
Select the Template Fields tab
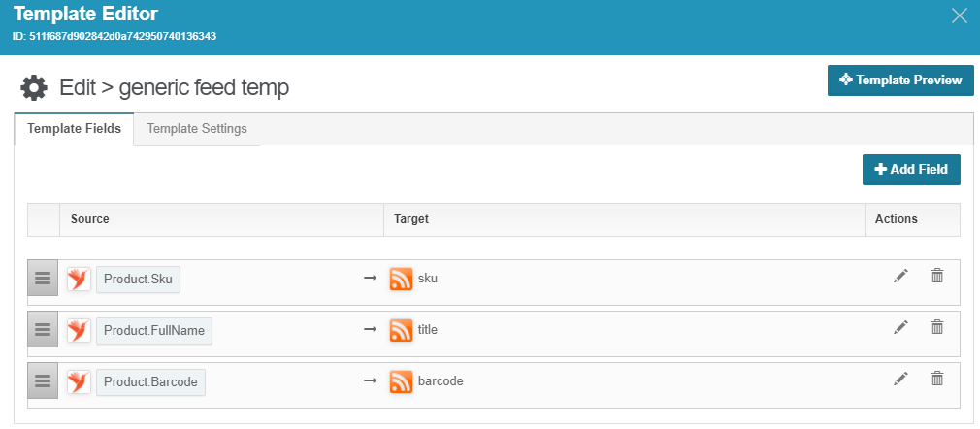click(x=75, y=129)
